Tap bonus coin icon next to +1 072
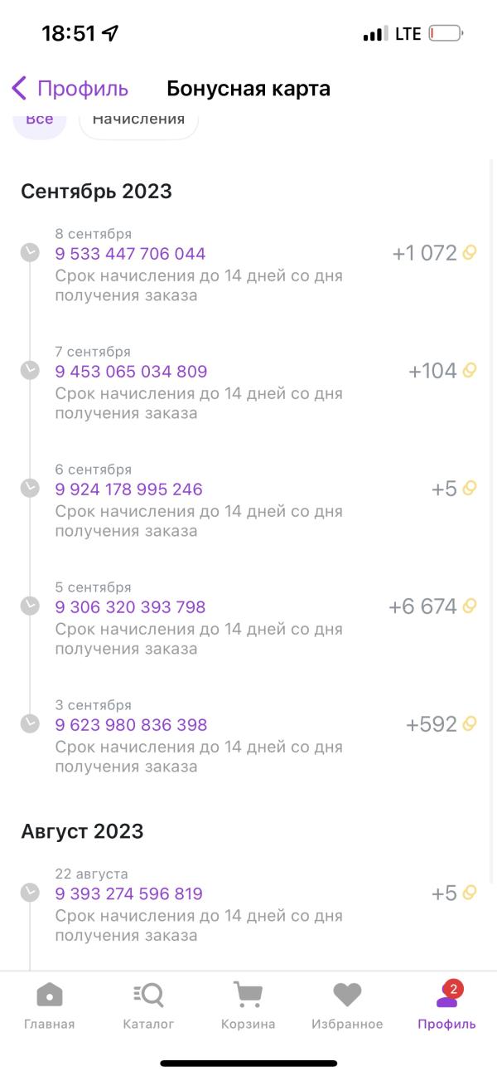This screenshot has width=497, height=1076. coord(470,253)
